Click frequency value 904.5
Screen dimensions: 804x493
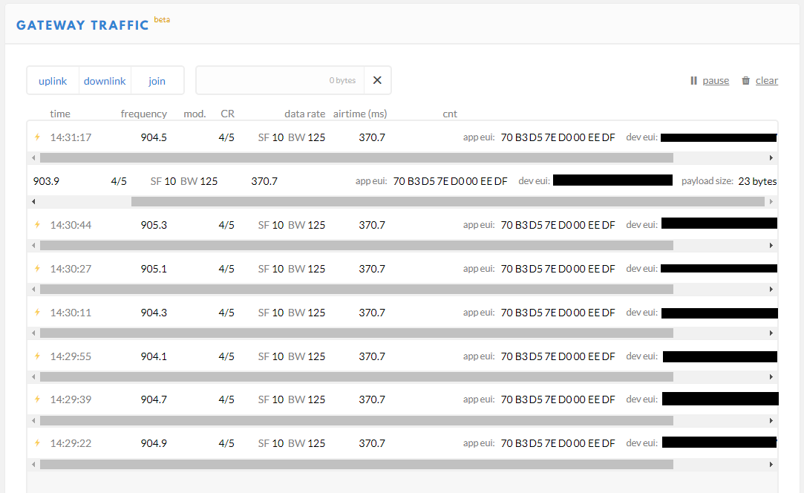(x=154, y=137)
